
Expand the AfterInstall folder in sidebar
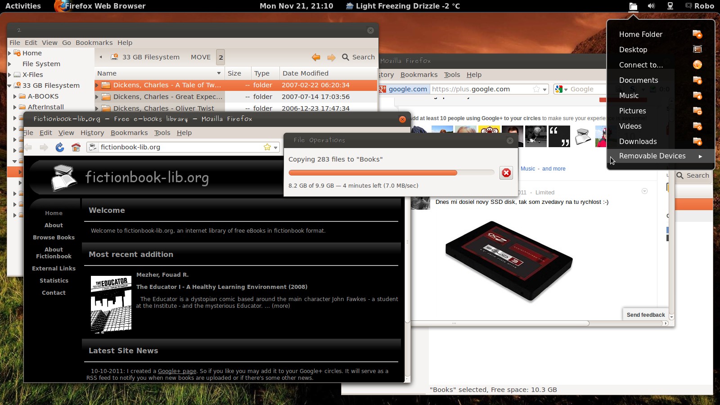[15, 107]
